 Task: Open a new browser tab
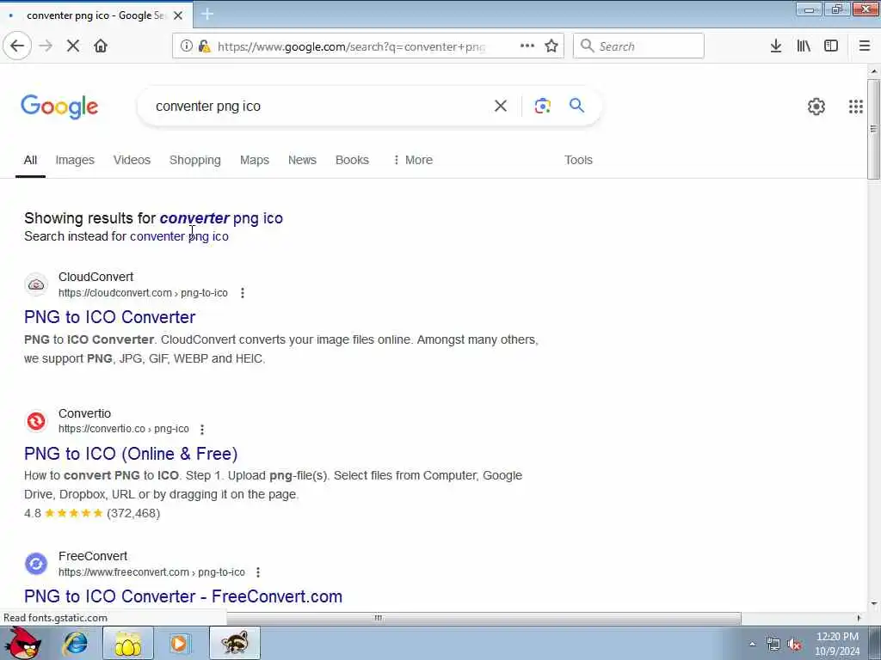206,15
